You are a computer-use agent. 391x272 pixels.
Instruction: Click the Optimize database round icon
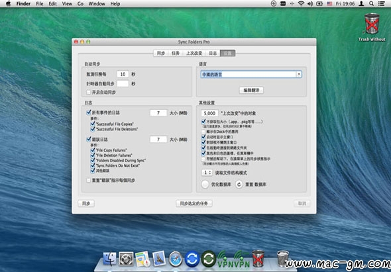click(205, 185)
